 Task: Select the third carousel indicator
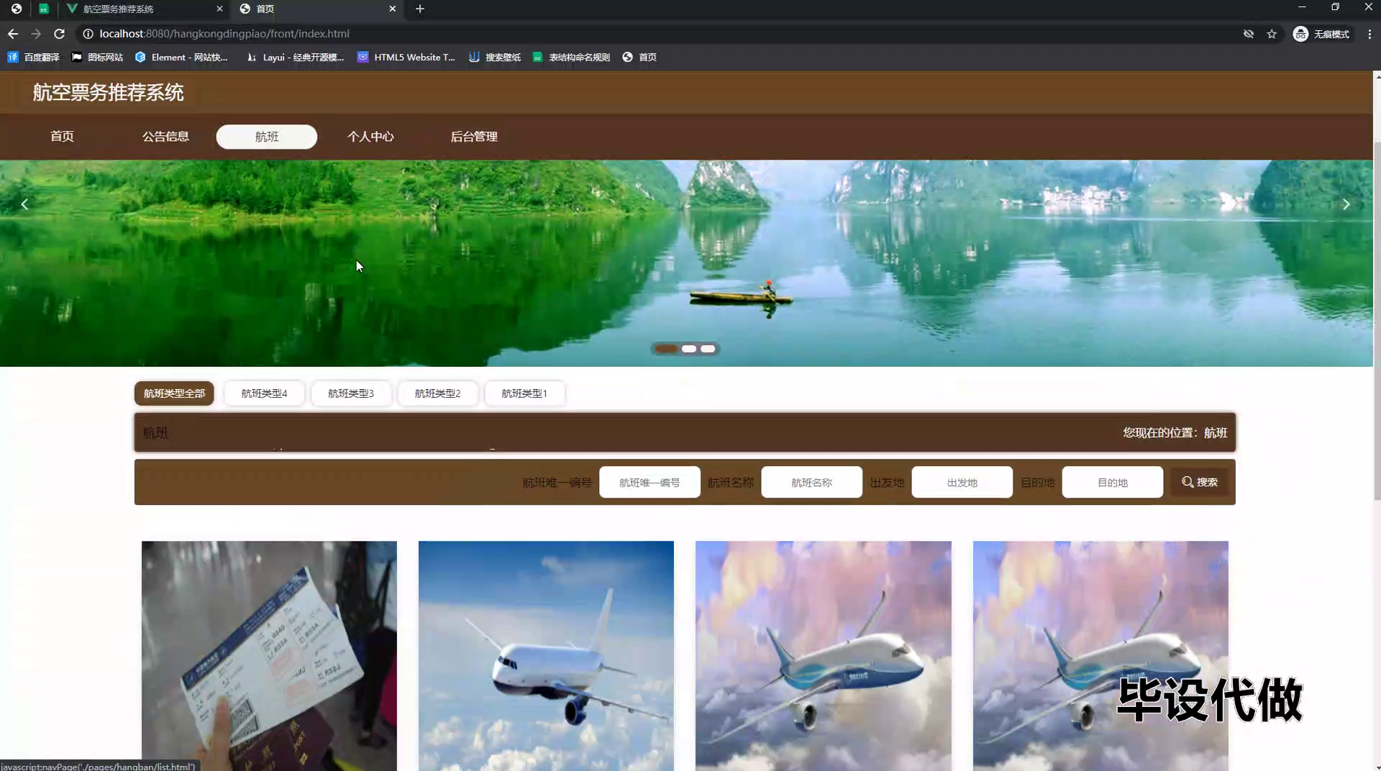(708, 349)
